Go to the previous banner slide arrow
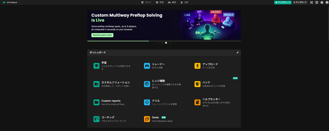This screenshot has height=131, width=329. click(x=158, y=43)
